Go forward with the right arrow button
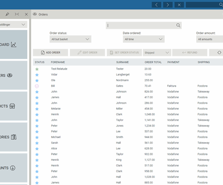Viewport: 223px width, 185px height. [x=168, y=5]
